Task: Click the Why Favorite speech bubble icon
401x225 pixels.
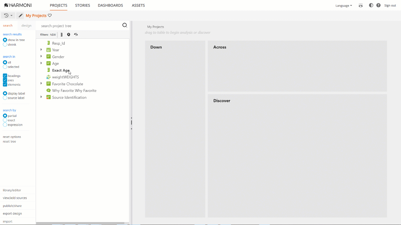Action: click(49, 91)
